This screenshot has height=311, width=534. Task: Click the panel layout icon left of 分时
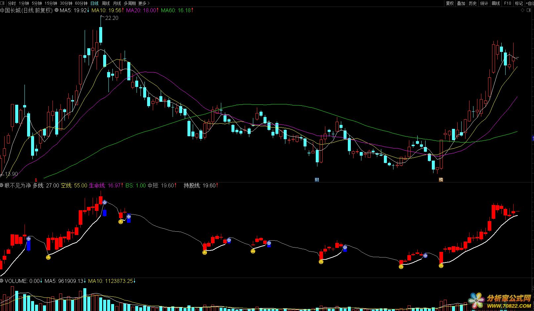[3, 3]
